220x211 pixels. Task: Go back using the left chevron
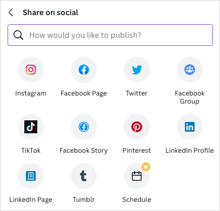11,12
